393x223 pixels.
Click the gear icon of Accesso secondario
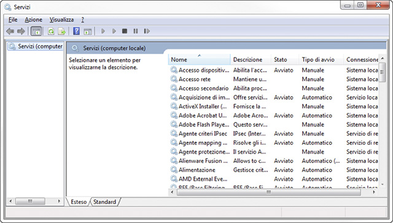pos(174,88)
